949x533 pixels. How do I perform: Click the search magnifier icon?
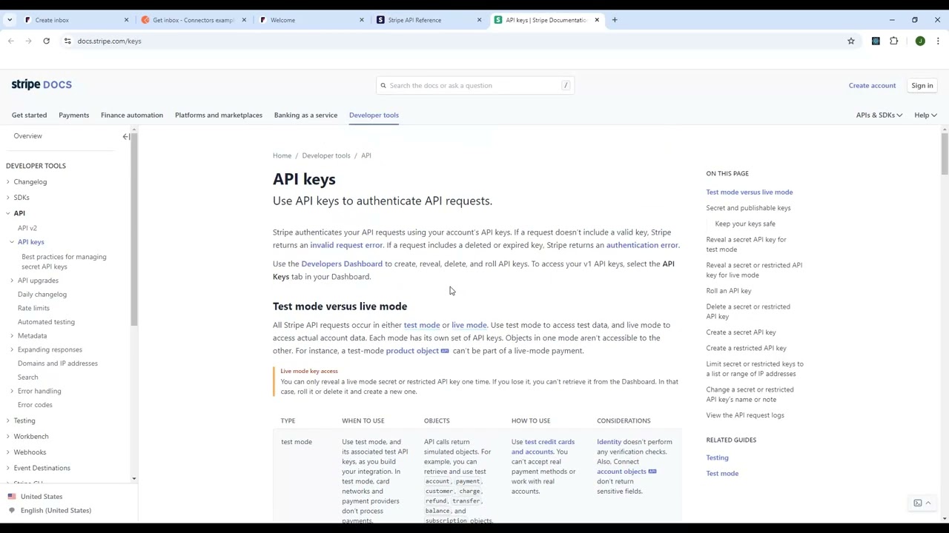[383, 85]
